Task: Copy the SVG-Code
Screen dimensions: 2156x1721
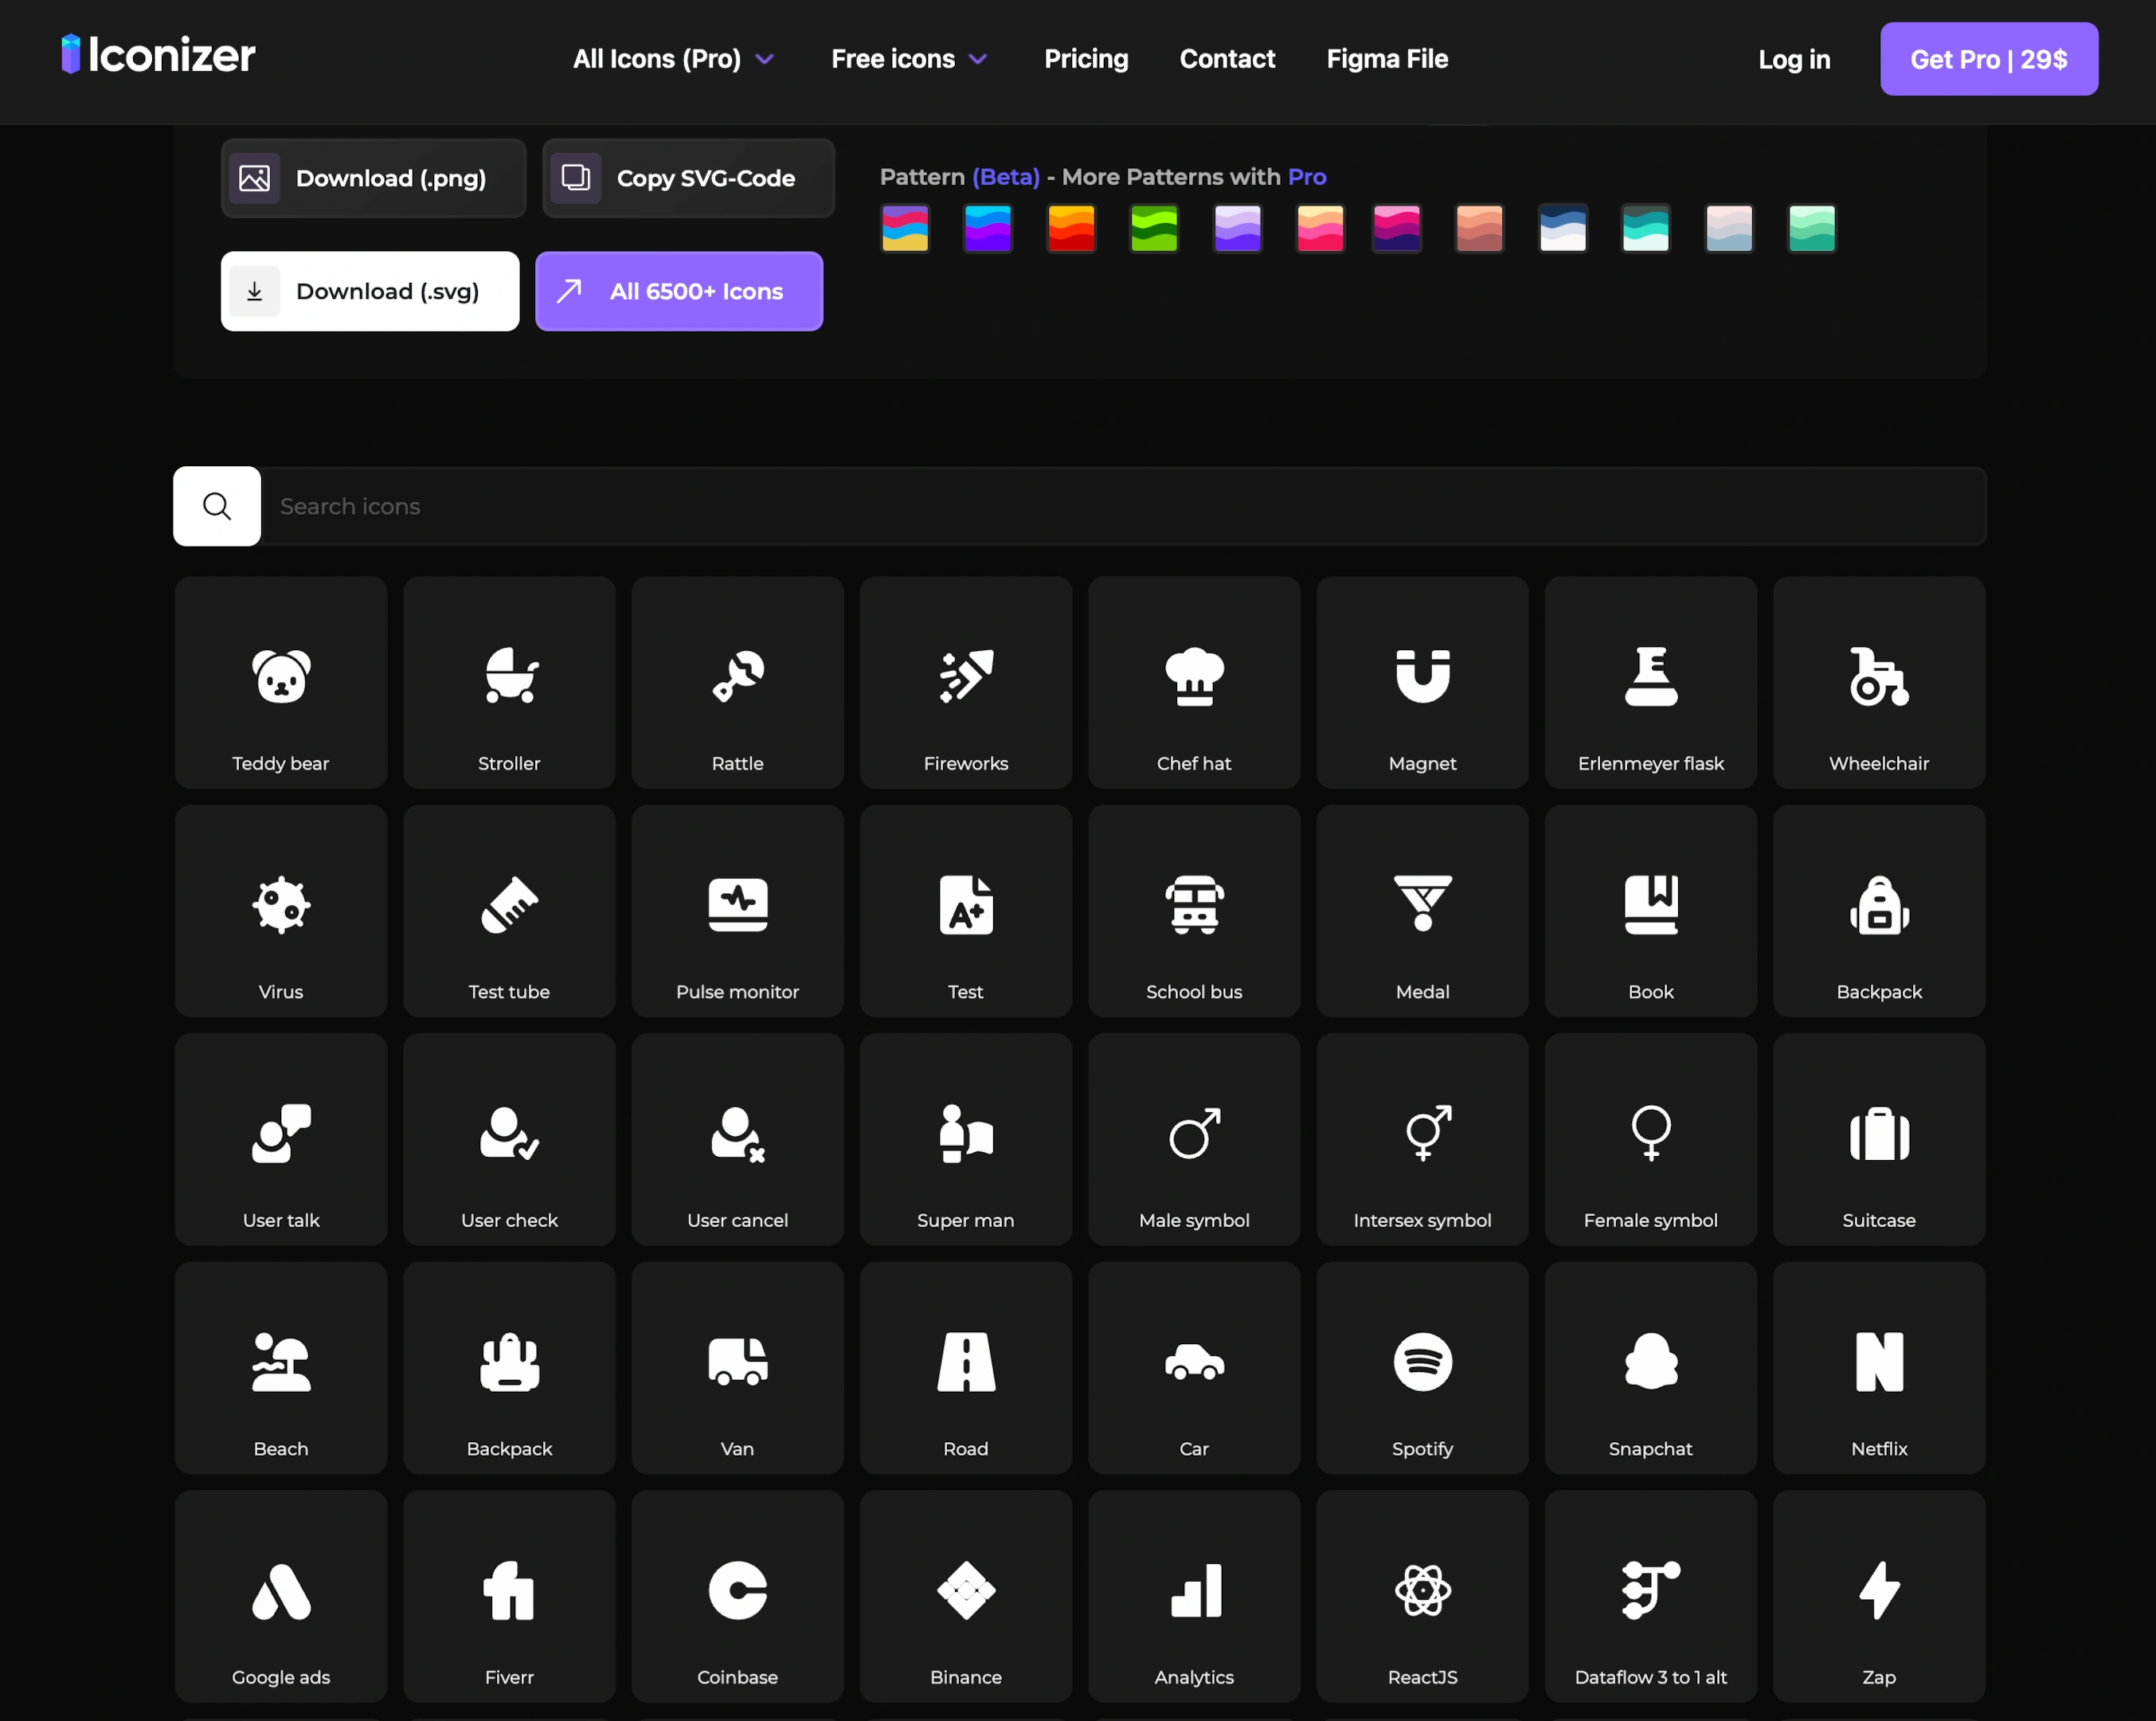Action: click(688, 178)
